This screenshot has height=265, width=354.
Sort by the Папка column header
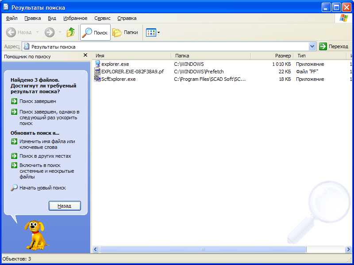pyautogui.click(x=211, y=56)
